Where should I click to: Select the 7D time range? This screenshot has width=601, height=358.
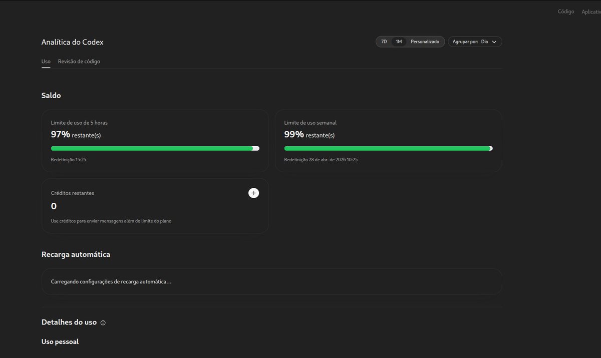pyautogui.click(x=384, y=42)
